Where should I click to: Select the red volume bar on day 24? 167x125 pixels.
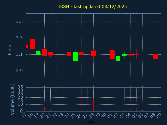tap(69, 108)
